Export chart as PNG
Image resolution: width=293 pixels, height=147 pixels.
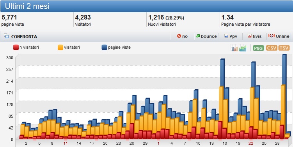pyautogui.click(x=258, y=48)
